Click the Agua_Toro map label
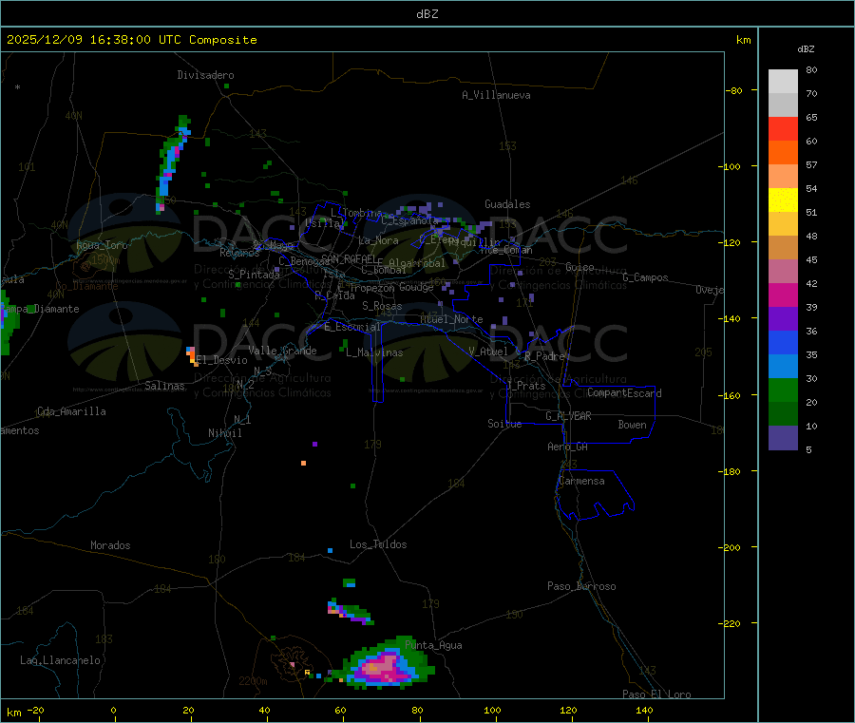Viewport: 855px width, 723px height. click(102, 245)
